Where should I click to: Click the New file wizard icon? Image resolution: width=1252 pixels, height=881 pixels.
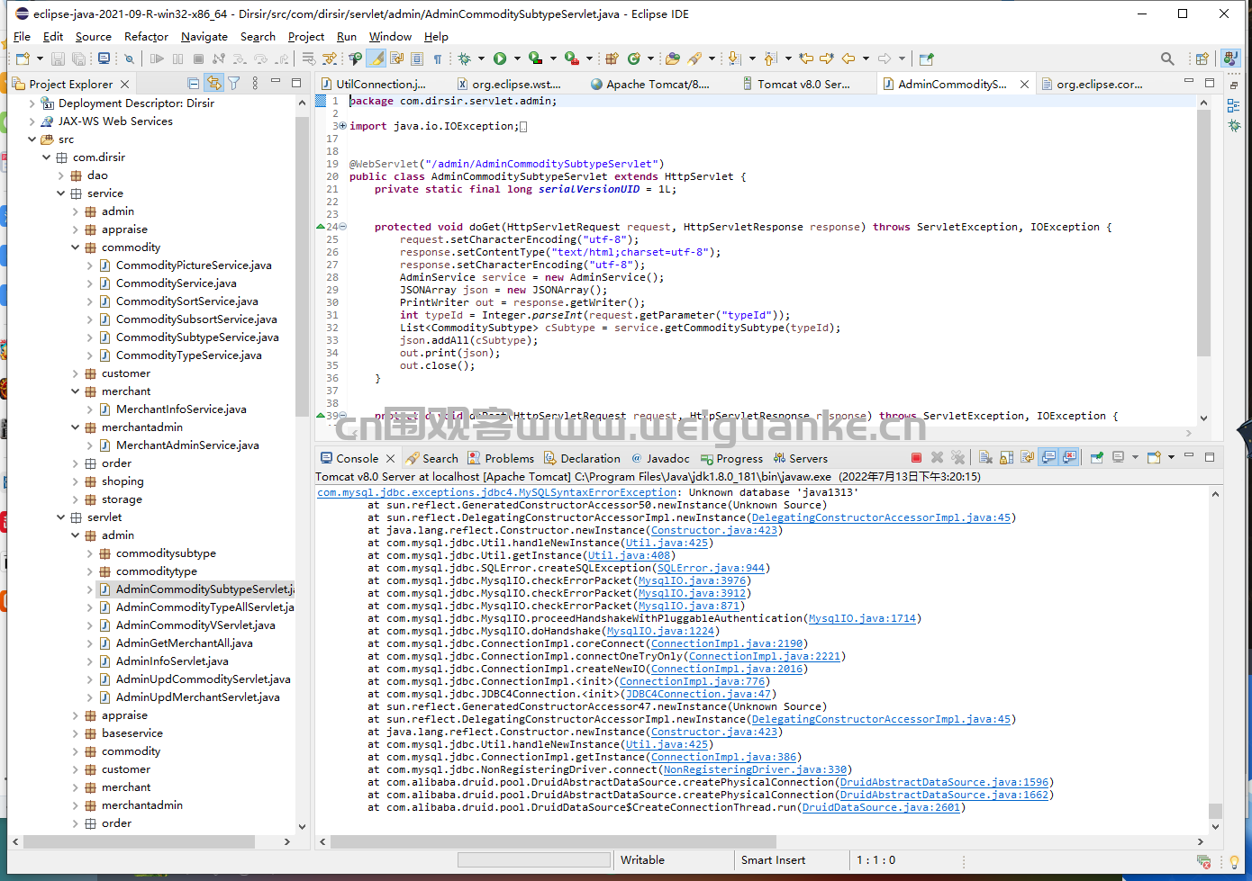pos(23,58)
